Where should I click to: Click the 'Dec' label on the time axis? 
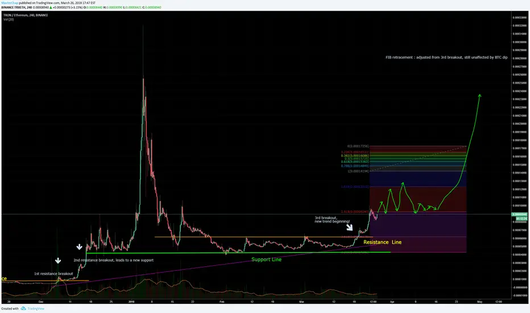pyautogui.click(x=41, y=302)
